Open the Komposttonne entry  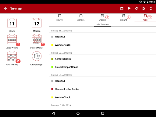(x=102, y=59)
